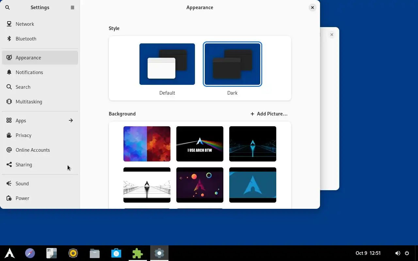Go to Network settings
418x261 pixels.
[x=40, y=24]
